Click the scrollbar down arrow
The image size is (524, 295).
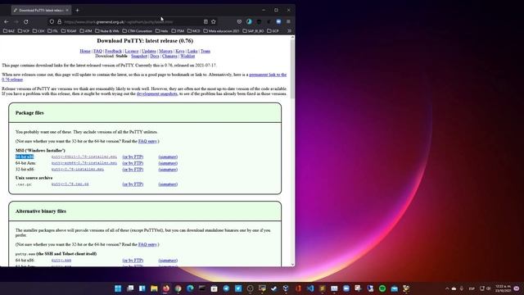(x=293, y=264)
